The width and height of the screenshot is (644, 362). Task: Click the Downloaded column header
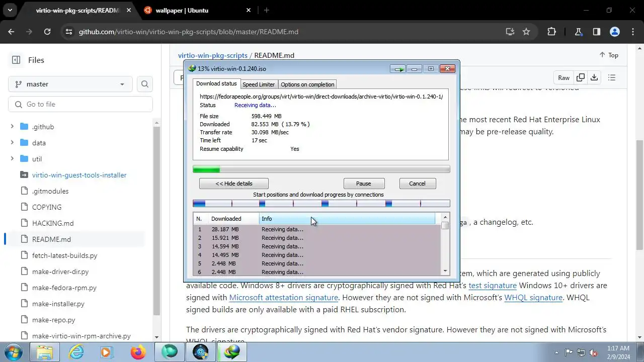pyautogui.click(x=233, y=219)
